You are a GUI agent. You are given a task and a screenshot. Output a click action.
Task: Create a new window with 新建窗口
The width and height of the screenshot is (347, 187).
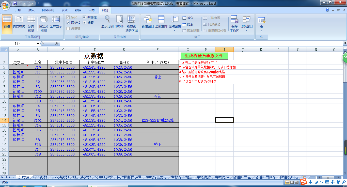click(x=148, y=22)
